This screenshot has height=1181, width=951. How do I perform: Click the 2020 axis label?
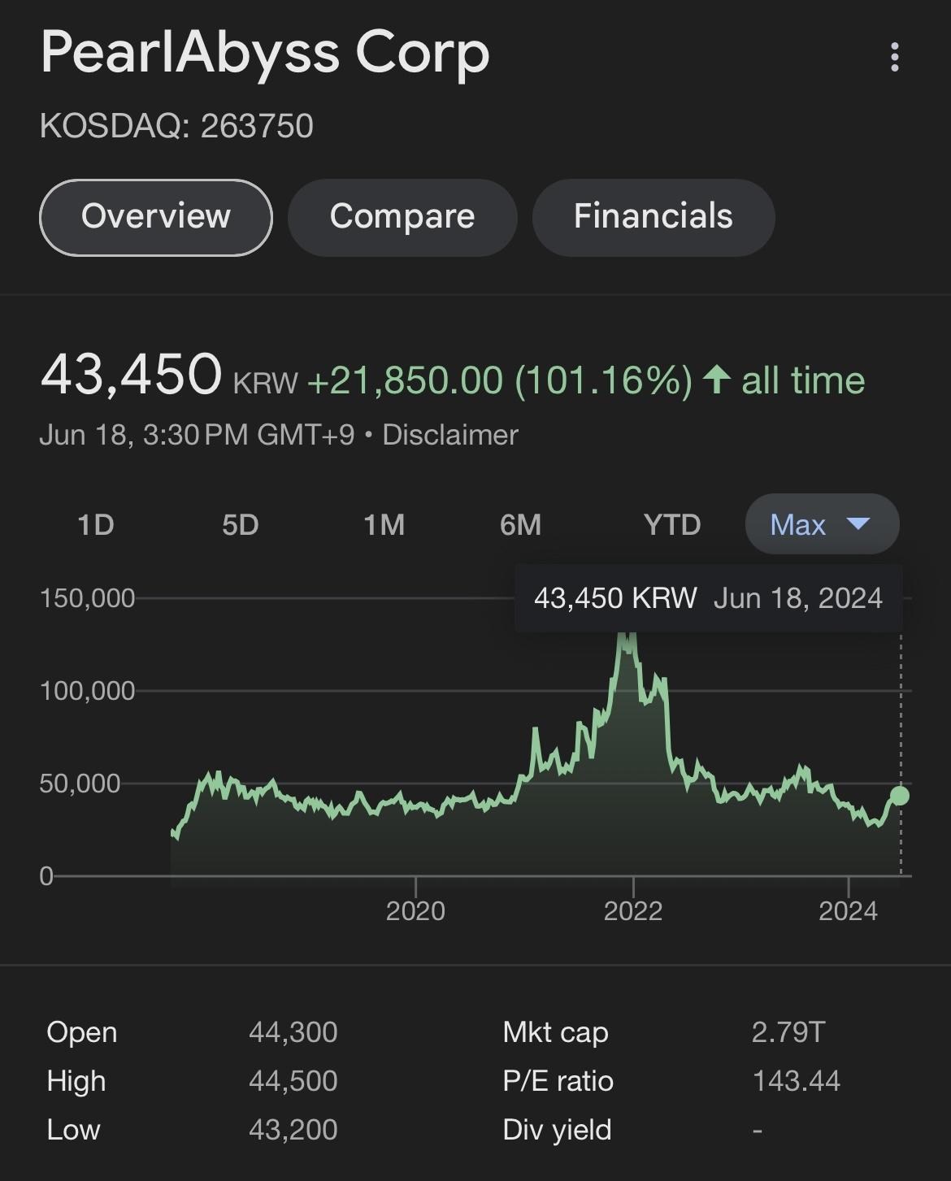(x=415, y=910)
